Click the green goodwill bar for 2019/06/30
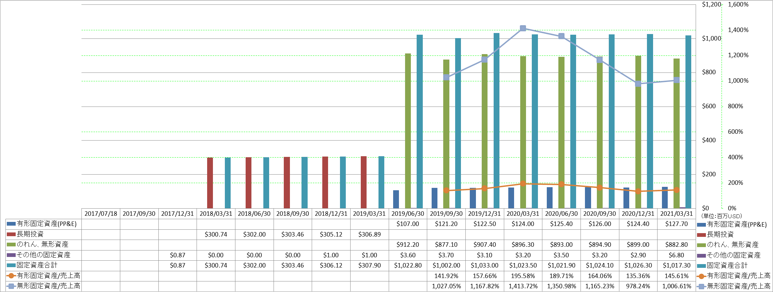Screen dimensions: 773x292 tap(408, 131)
